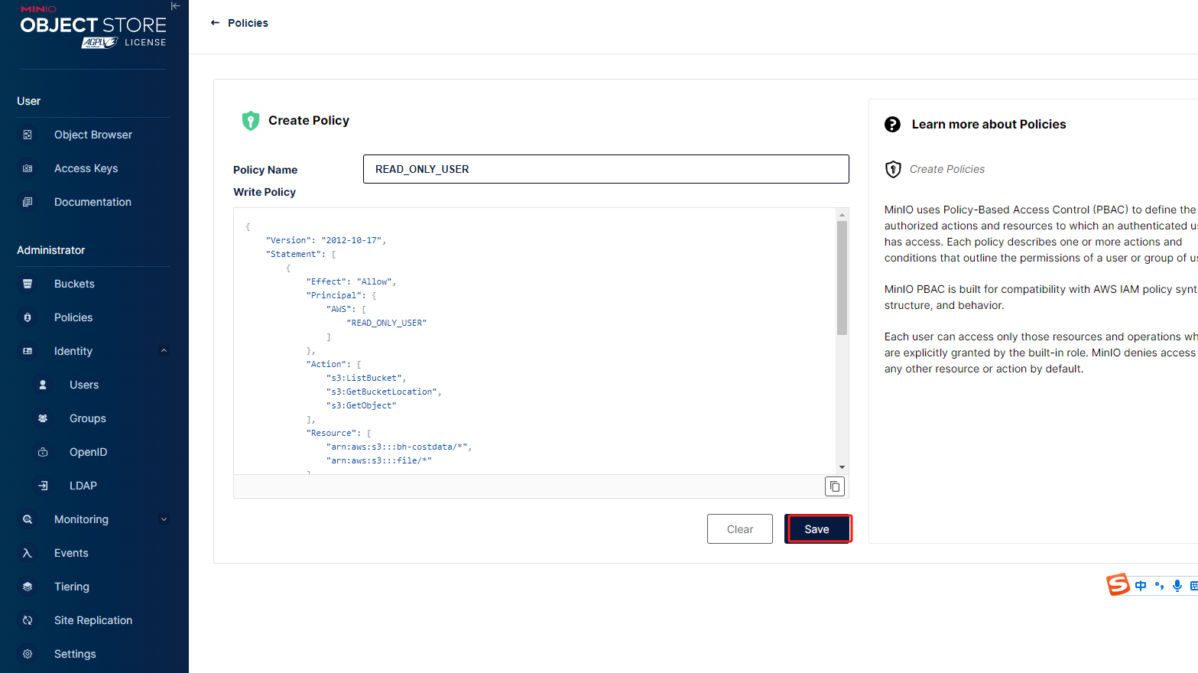The height and width of the screenshot is (673, 1198).
Task: Collapse the Identity menu chevron
Action: [x=164, y=351]
